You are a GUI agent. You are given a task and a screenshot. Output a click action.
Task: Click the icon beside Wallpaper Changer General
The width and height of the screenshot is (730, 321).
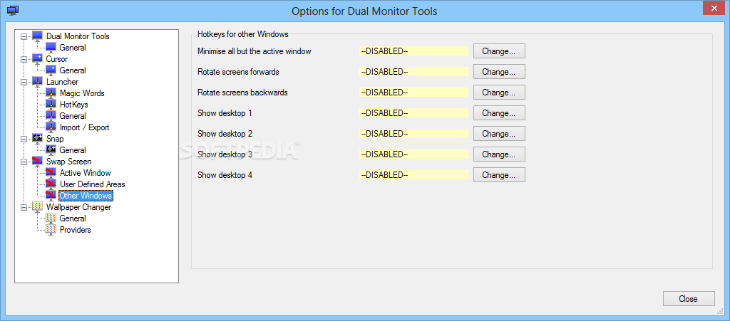51,219
